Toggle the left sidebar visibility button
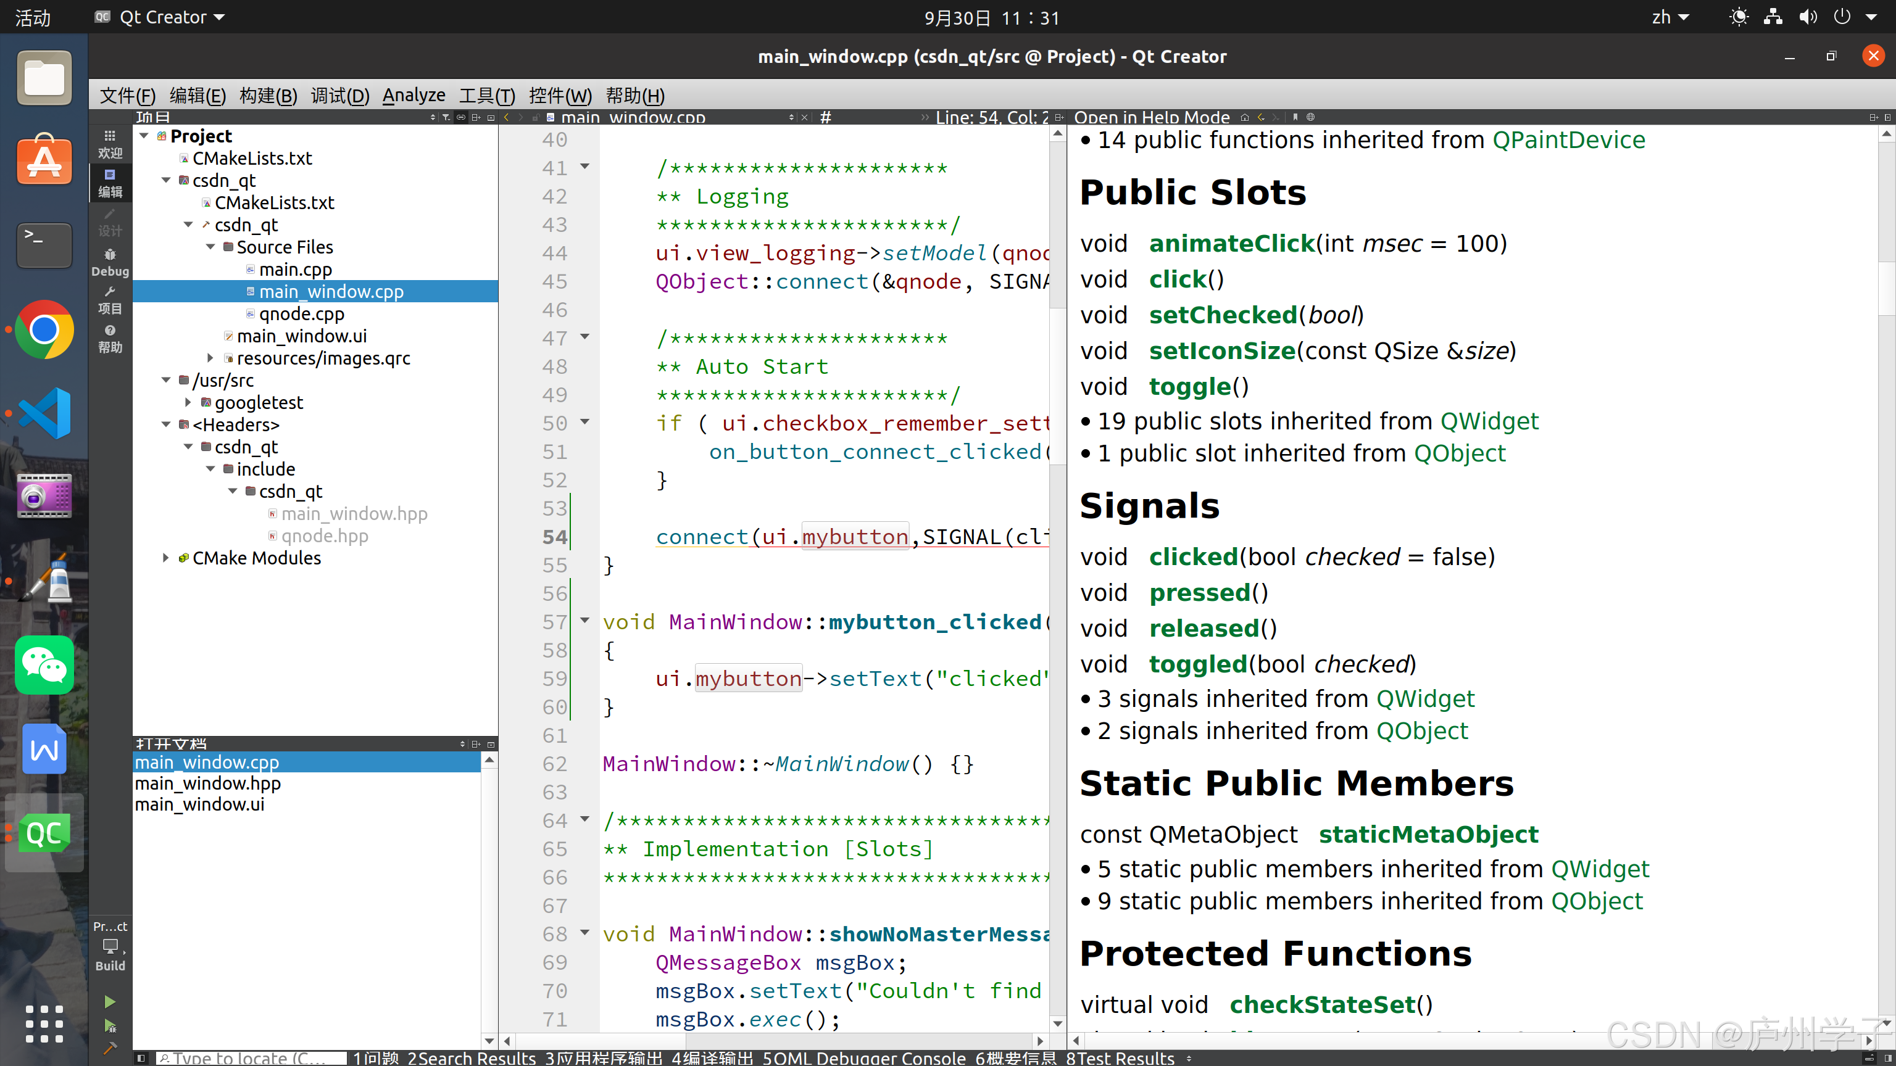The height and width of the screenshot is (1066, 1896). click(x=141, y=1058)
